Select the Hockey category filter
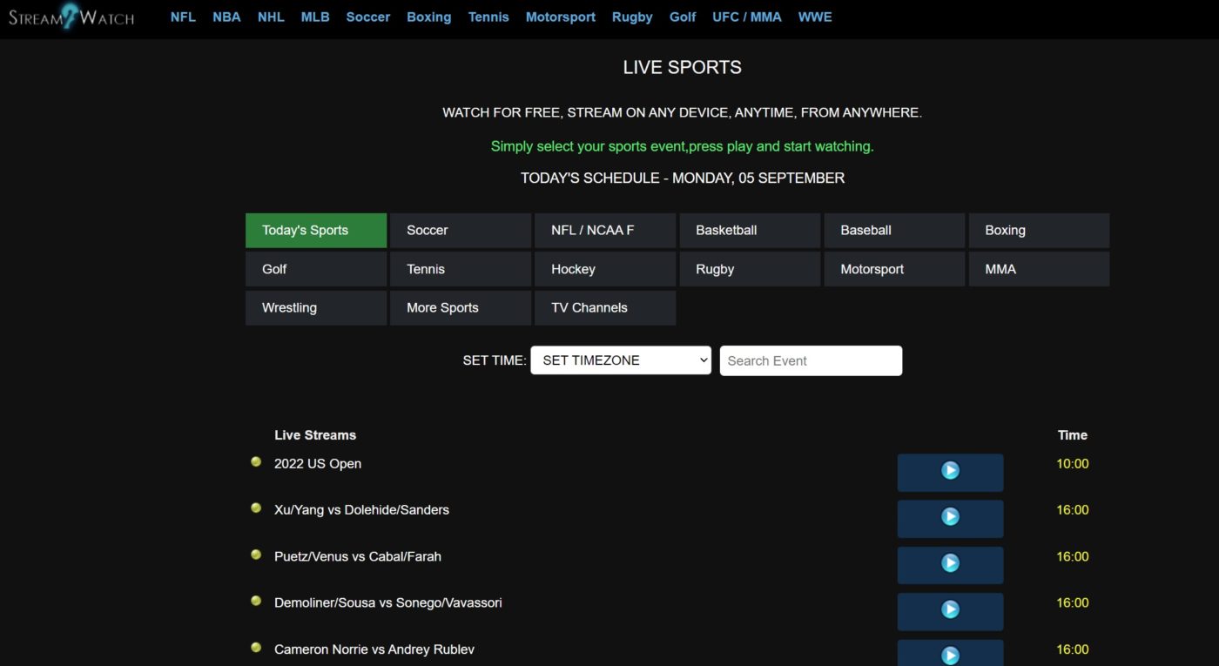 pyautogui.click(x=604, y=269)
